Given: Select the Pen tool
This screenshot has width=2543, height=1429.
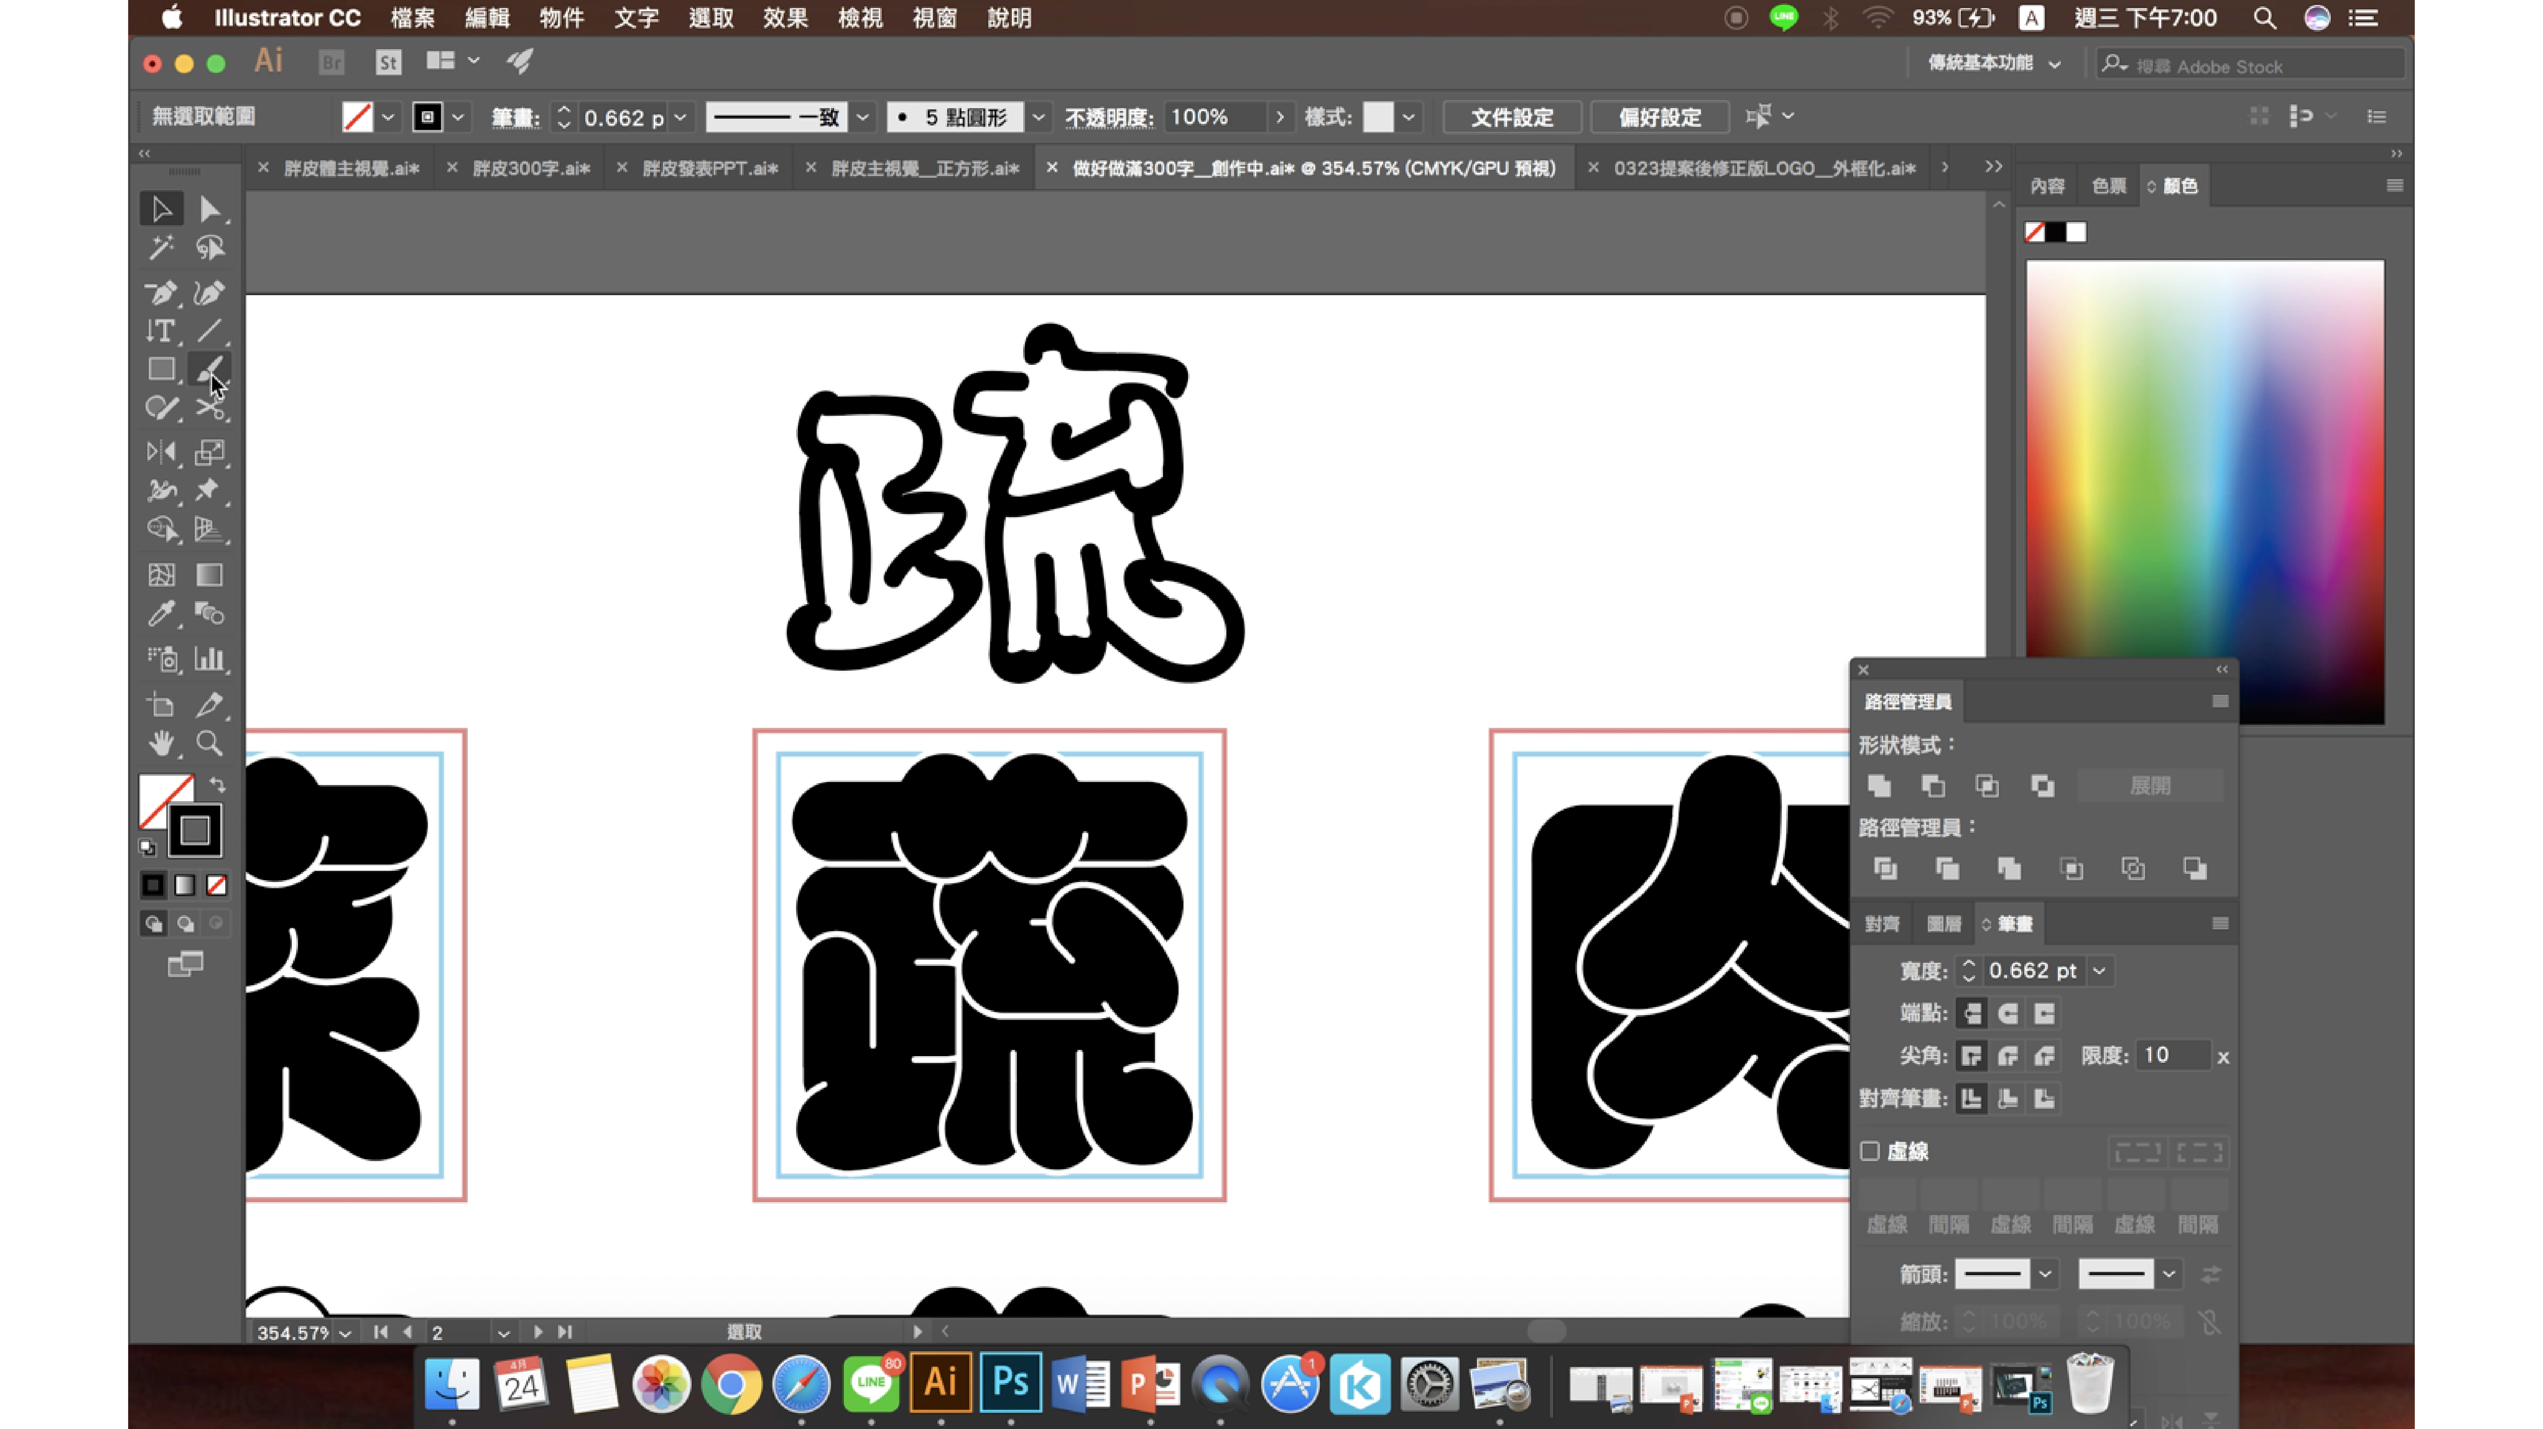Looking at the screenshot, I should (161, 292).
